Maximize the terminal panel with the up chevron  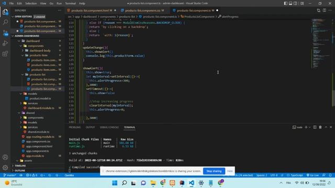tap(326, 127)
